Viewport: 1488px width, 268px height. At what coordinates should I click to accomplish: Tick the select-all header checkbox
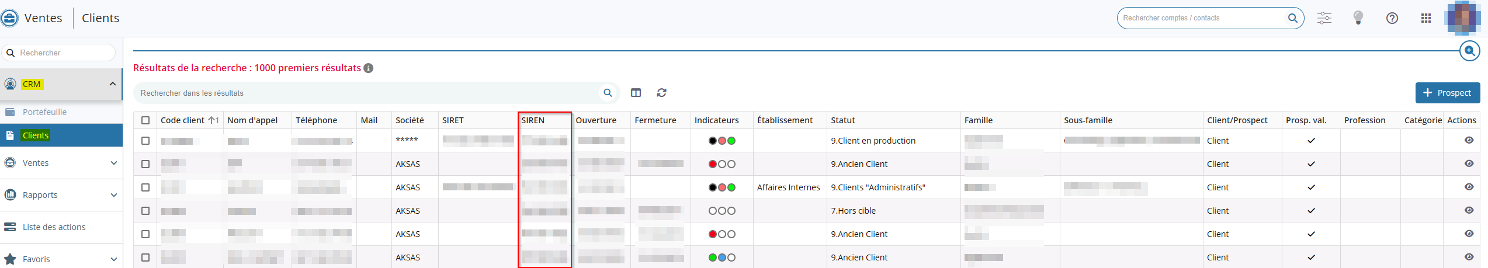coord(145,120)
